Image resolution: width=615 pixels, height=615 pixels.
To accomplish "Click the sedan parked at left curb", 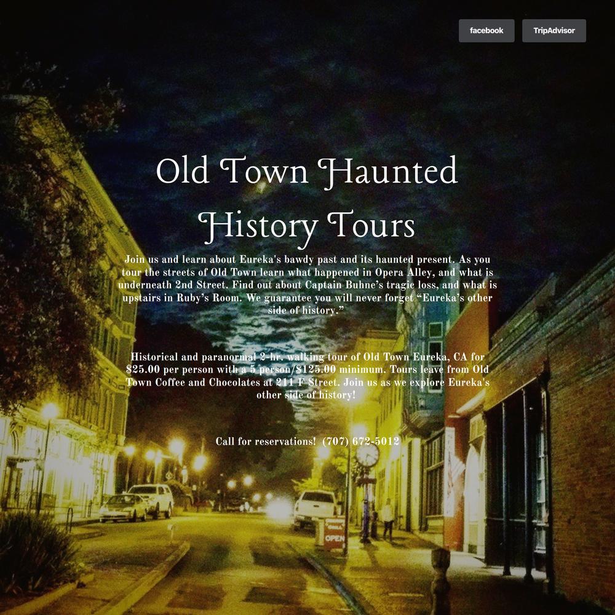I will [124, 507].
